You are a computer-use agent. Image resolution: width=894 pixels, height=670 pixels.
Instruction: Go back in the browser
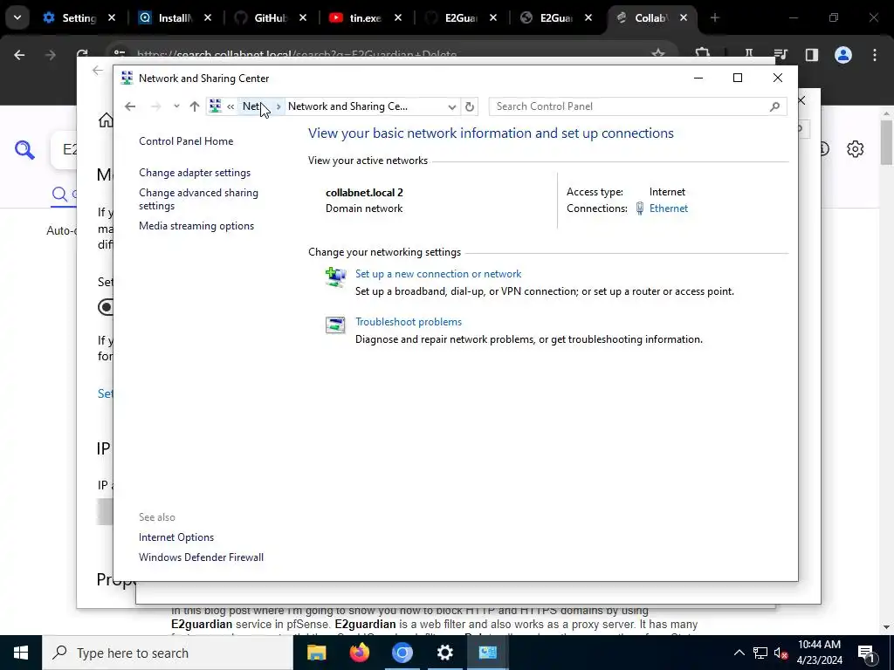point(19,55)
